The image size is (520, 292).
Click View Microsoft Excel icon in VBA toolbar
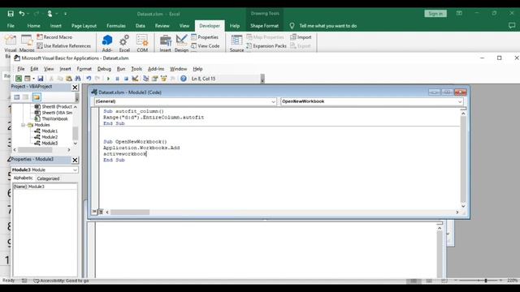(19, 79)
